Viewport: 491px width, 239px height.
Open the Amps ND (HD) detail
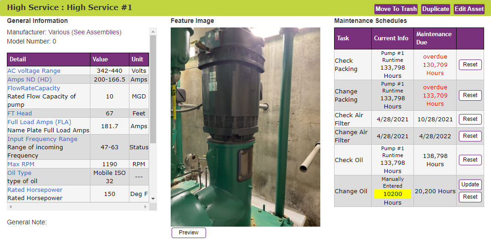click(29, 79)
